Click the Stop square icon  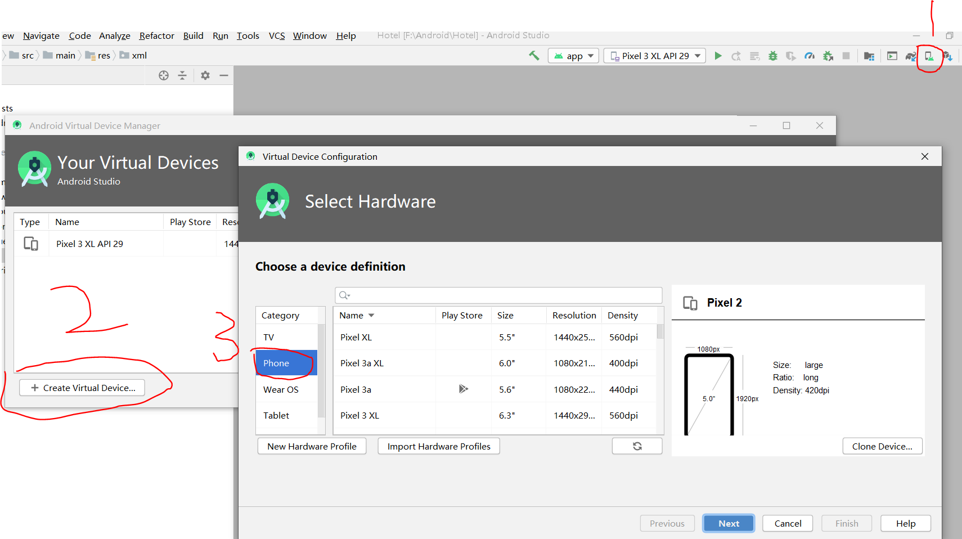[x=846, y=56]
